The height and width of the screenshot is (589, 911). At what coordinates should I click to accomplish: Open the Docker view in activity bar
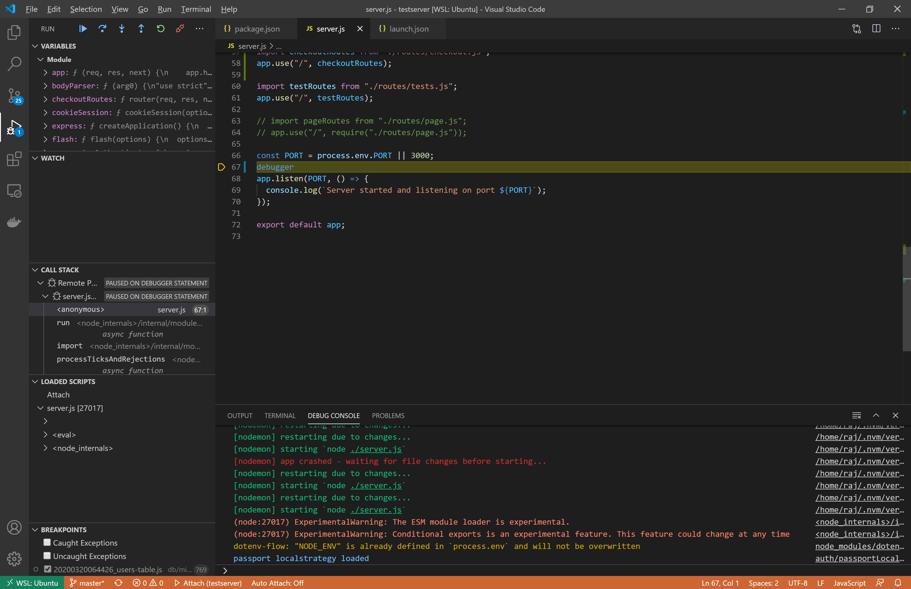tap(14, 222)
